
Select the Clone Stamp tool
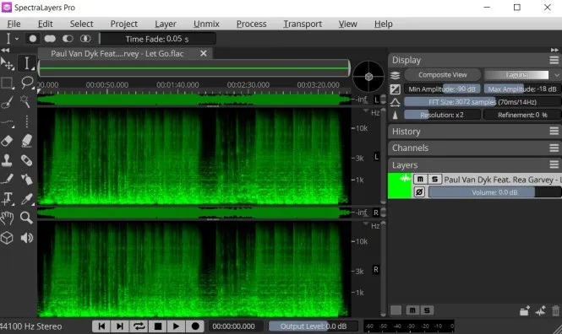tap(7, 160)
